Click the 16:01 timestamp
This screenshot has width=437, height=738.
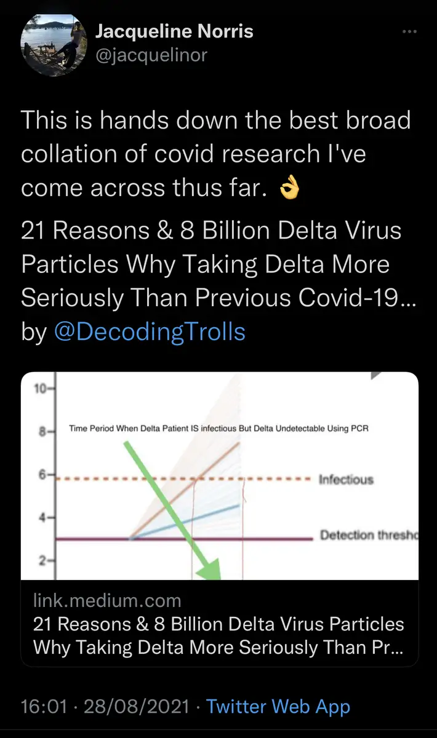point(44,706)
